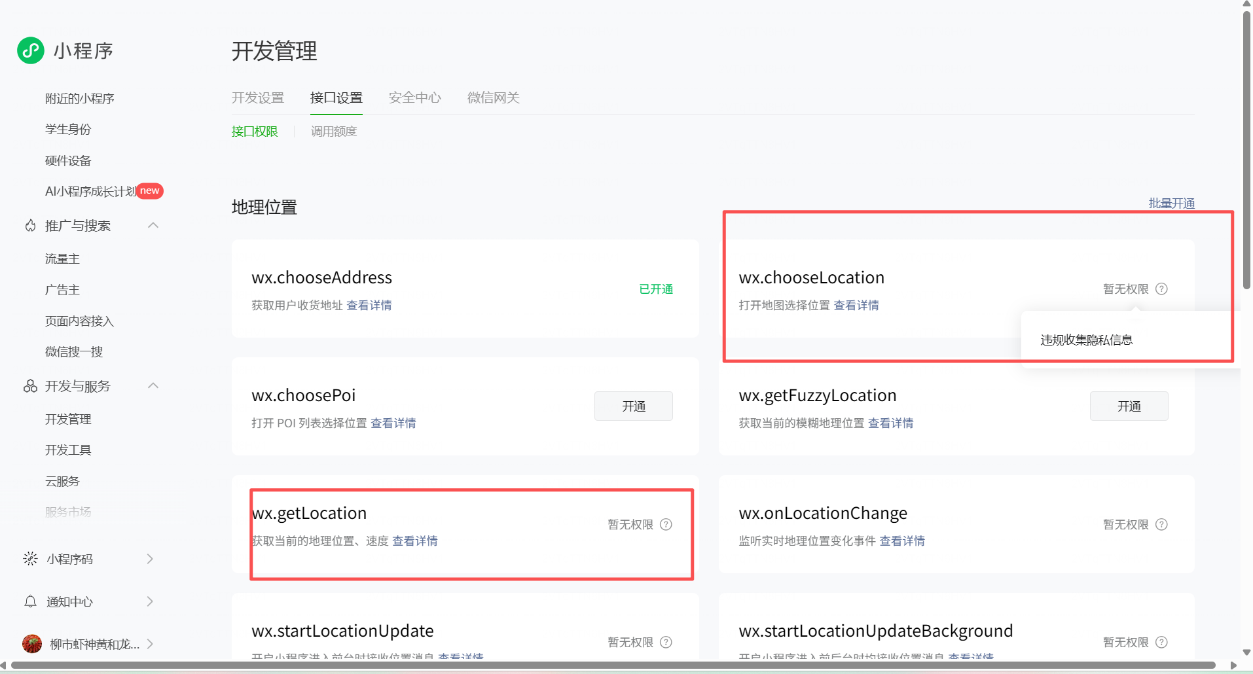
Task: Click the vertical scrollbar thumb
Action: [1246, 149]
